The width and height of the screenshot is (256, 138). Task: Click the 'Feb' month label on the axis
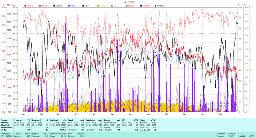tap(41, 114)
